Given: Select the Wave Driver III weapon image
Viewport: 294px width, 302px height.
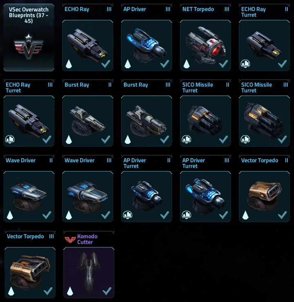Looking at the screenshot, I should point(88,197).
